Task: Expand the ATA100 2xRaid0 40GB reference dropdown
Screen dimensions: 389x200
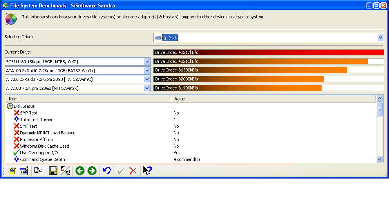Action: (147, 71)
